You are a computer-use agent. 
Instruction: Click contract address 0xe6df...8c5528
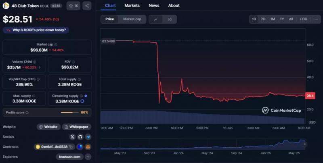pyautogui.click(x=54, y=147)
